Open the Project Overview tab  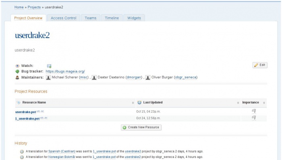coord(28,18)
